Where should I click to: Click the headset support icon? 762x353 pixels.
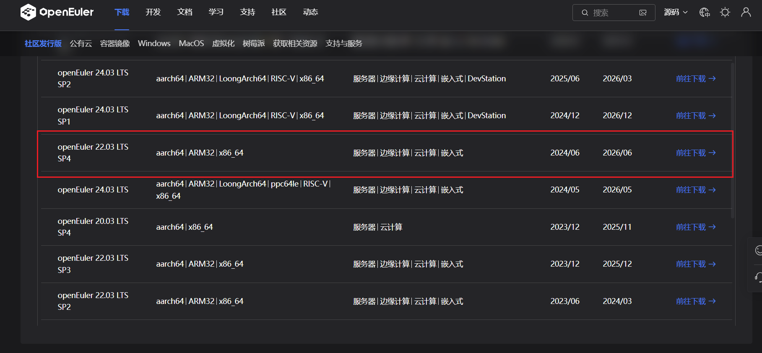coord(758,277)
